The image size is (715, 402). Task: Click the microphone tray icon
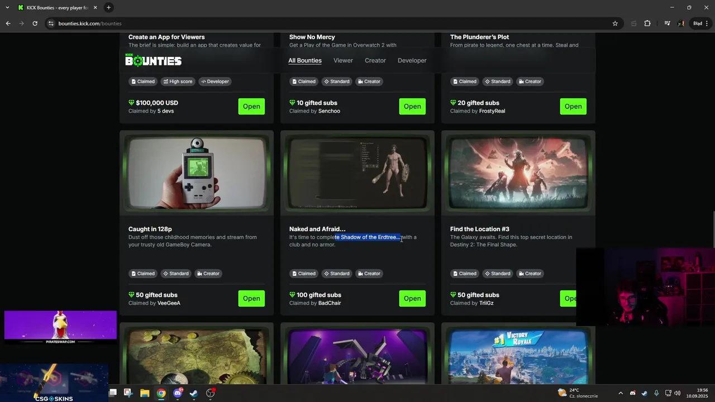(656, 393)
